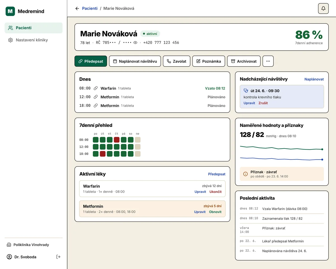Click the 86 % adherence value
The height and width of the screenshot is (269, 336).
click(x=309, y=35)
